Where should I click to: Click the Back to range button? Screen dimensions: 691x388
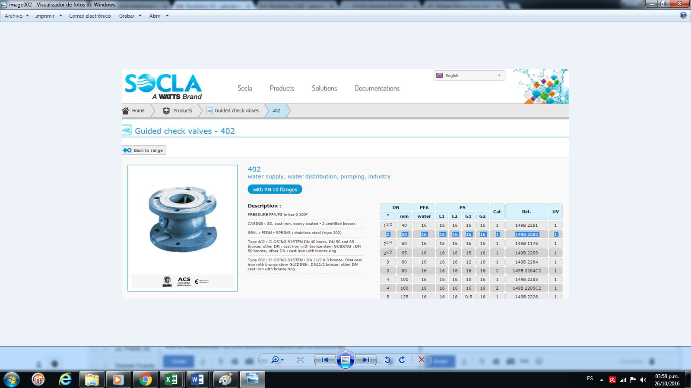[x=144, y=150]
